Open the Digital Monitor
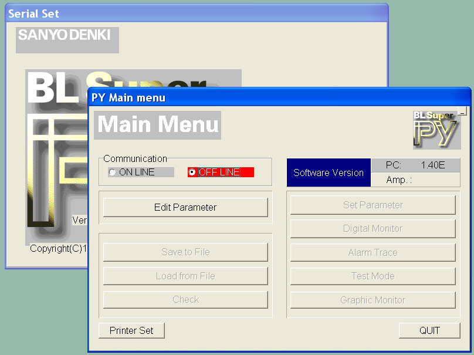Screen dimensions: 474x355 373,229
